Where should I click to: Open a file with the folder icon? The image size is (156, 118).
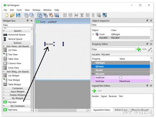click(x=12, y=15)
